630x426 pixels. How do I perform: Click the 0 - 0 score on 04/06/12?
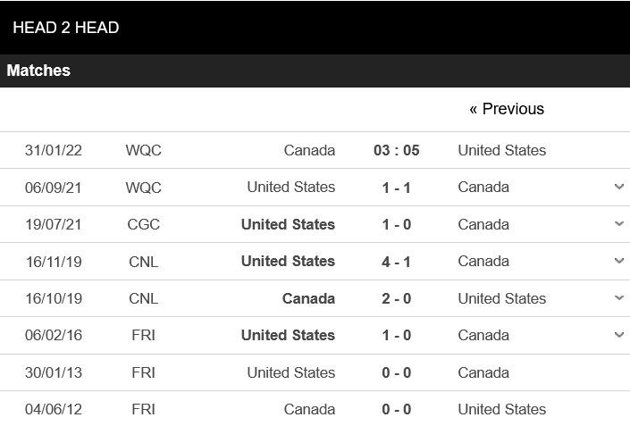pos(396,409)
